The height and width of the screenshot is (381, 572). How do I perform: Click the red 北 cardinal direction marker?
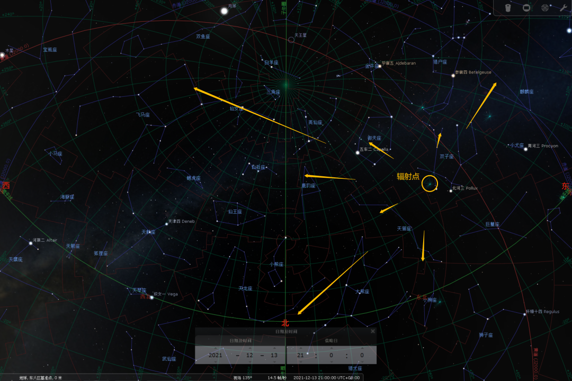pos(285,323)
